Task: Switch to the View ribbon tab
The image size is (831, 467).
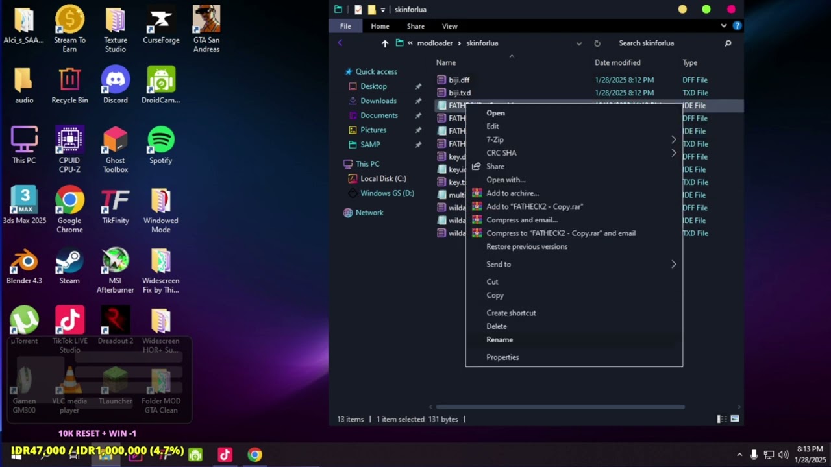Action: point(450,26)
